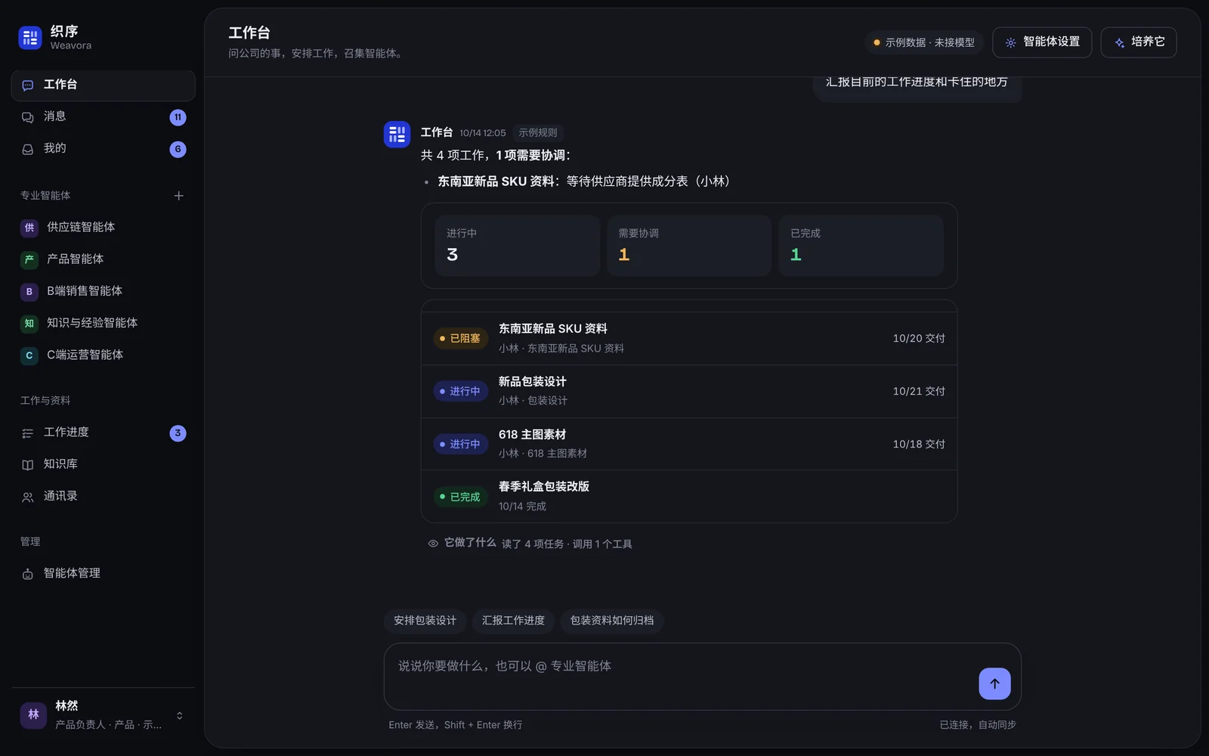Screen dimensions: 1209x756
Task: Select the 知识与经验智能体 icon
Action: click(x=29, y=323)
